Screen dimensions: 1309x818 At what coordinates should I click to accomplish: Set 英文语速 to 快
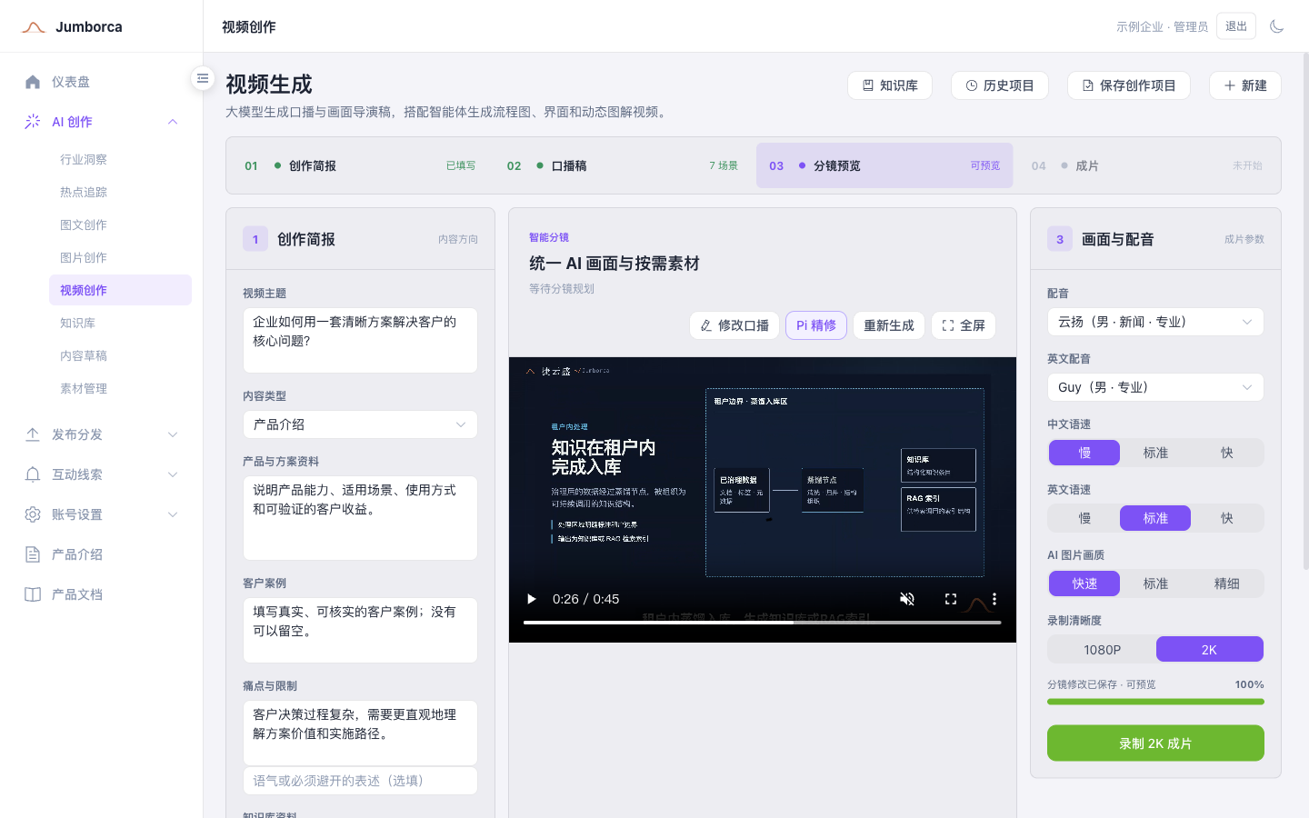(1227, 518)
